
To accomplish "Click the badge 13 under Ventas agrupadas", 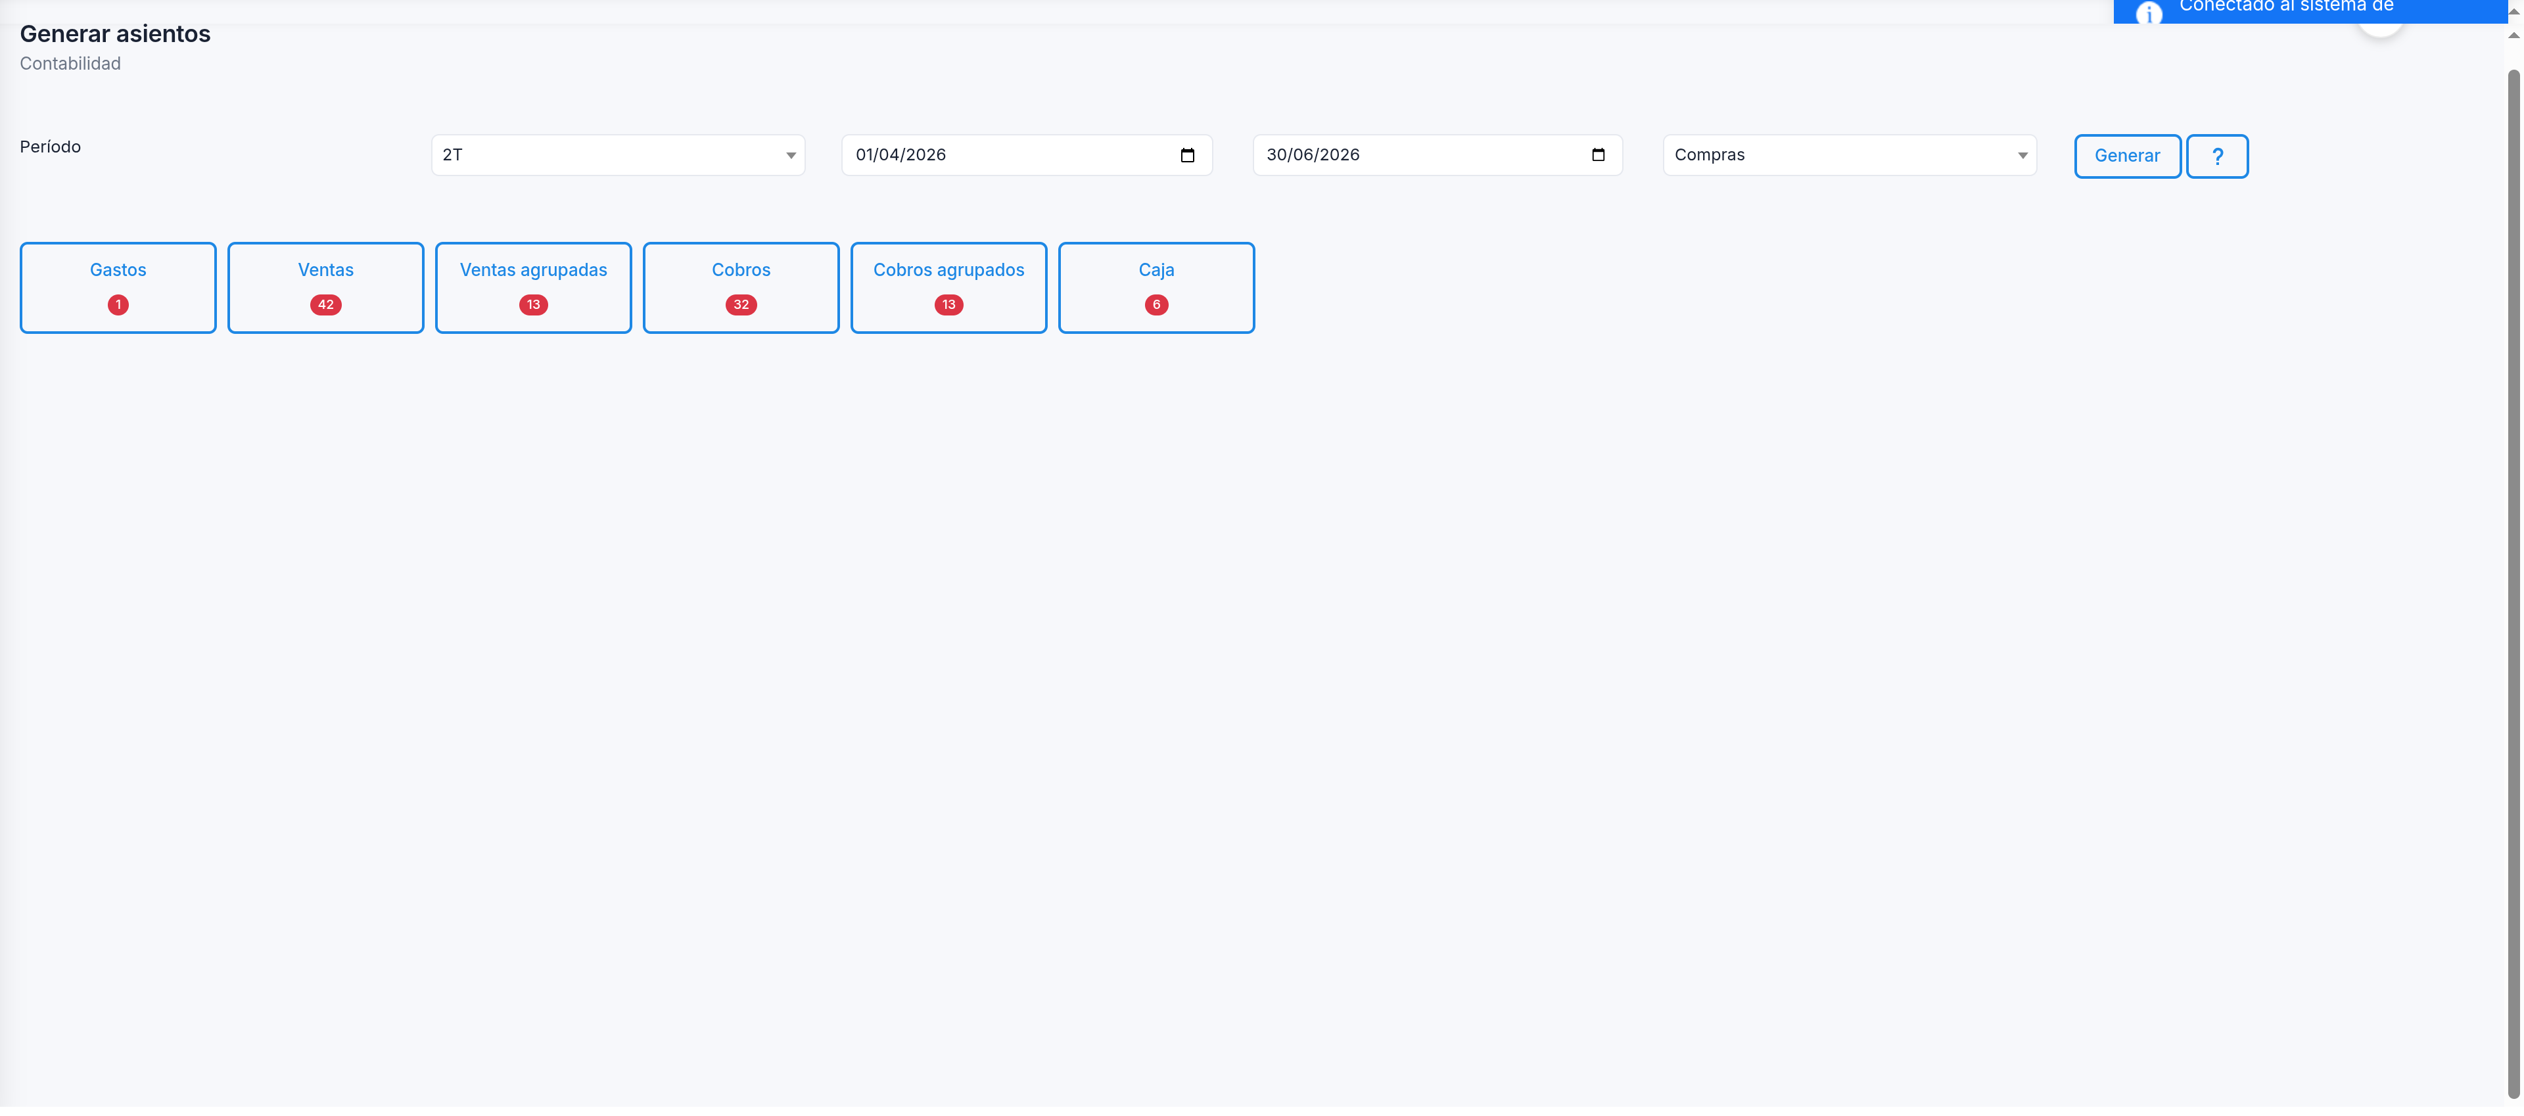I will coord(533,305).
